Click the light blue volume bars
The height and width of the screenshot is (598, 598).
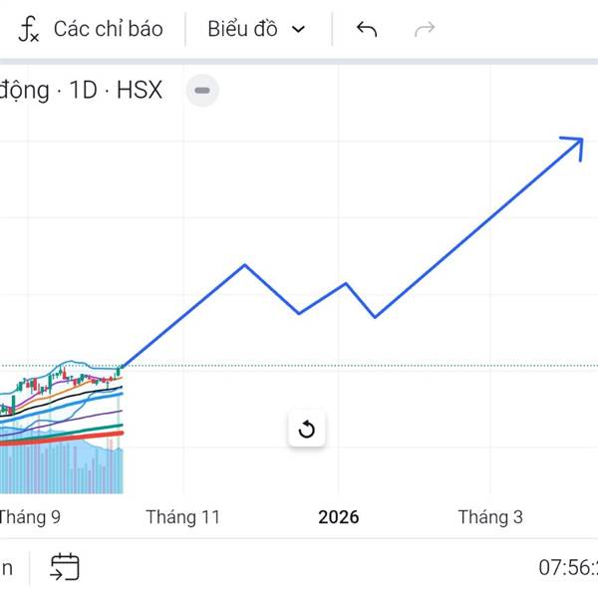[90, 473]
